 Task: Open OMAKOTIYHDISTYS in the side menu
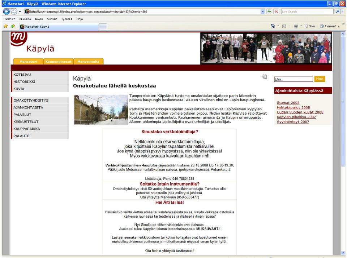(40, 100)
